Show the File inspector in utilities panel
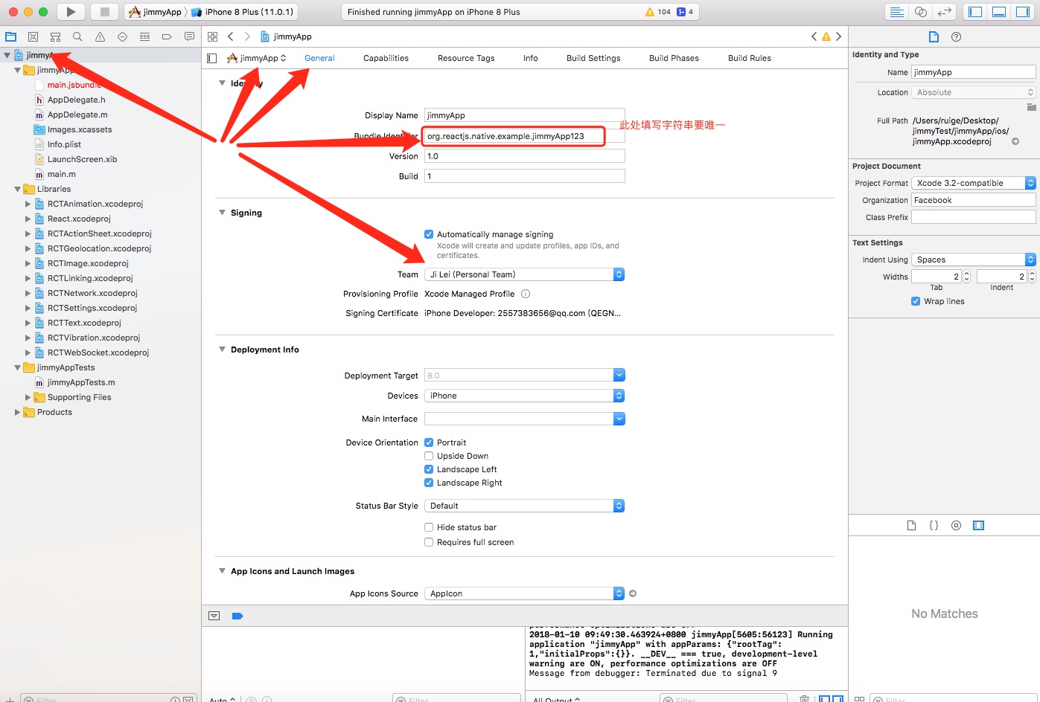This screenshot has width=1040, height=702. click(x=934, y=36)
